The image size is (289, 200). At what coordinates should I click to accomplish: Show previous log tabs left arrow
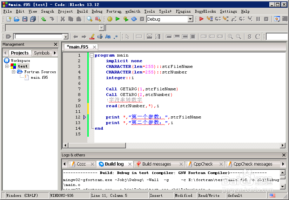tap(64, 164)
